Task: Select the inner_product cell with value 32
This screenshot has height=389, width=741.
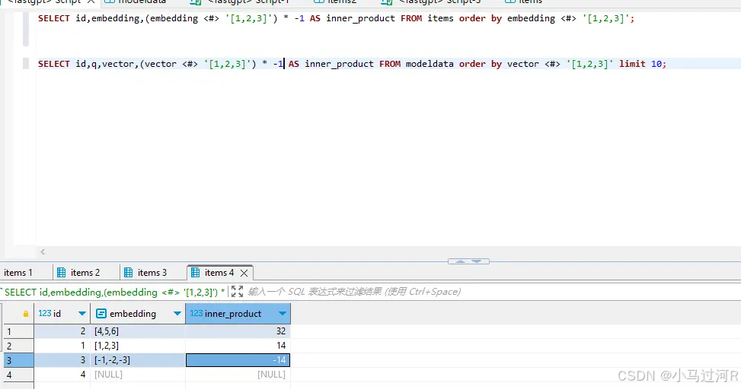Action: click(238, 331)
